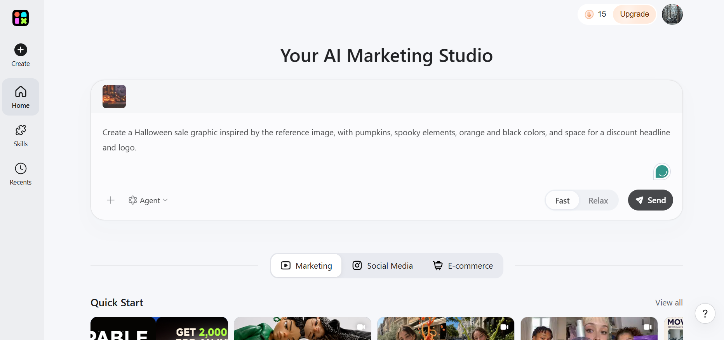Open the Skills puzzle icon

click(21, 130)
